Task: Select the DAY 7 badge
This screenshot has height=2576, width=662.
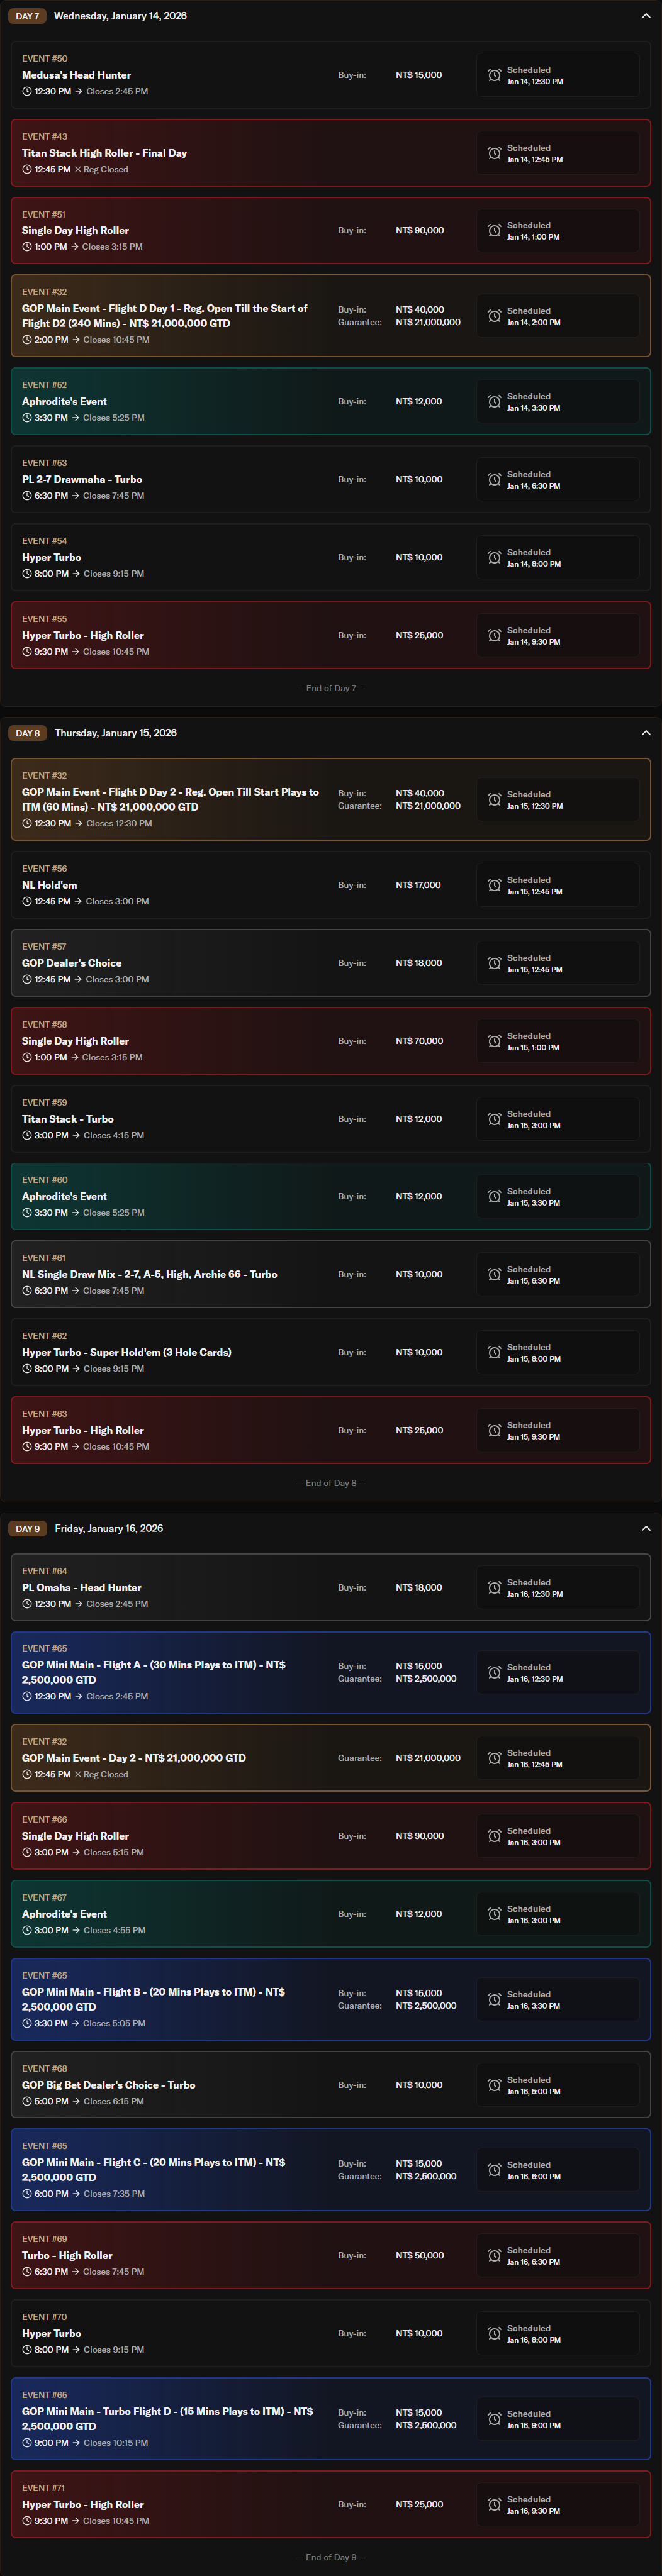Action: (x=27, y=16)
